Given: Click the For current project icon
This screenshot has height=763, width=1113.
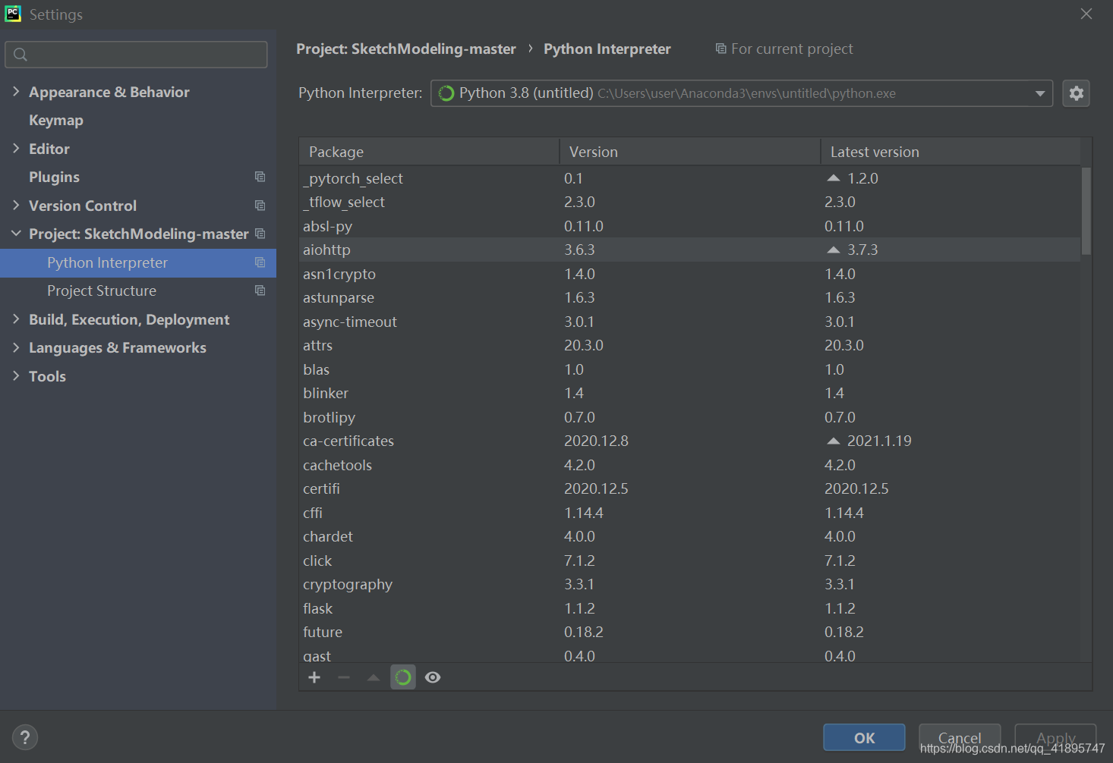Looking at the screenshot, I should point(720,49).
